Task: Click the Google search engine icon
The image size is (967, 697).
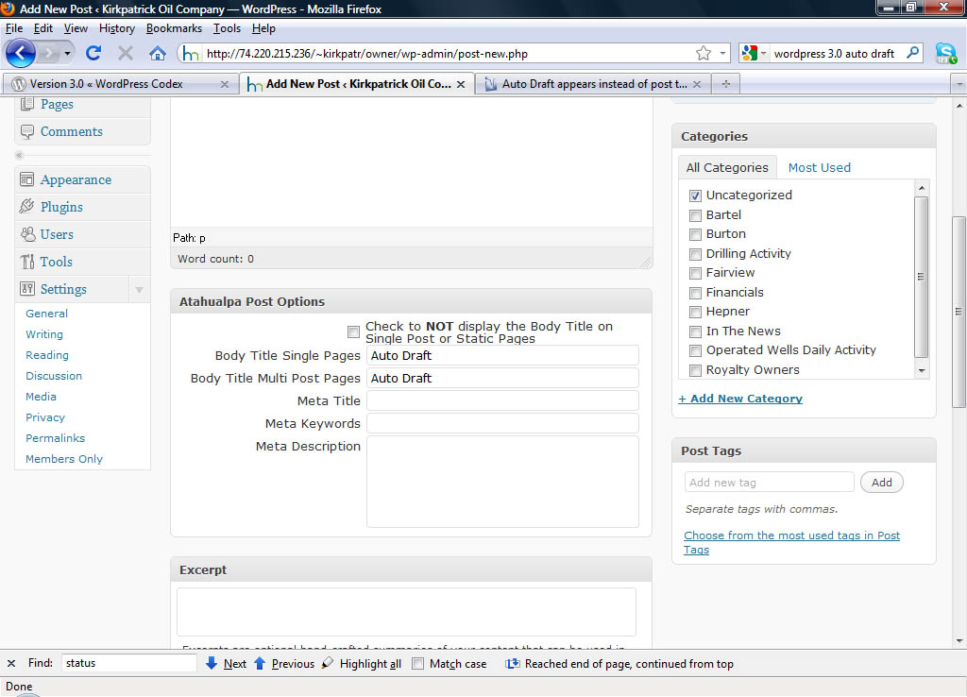Action: click(749, 54)
